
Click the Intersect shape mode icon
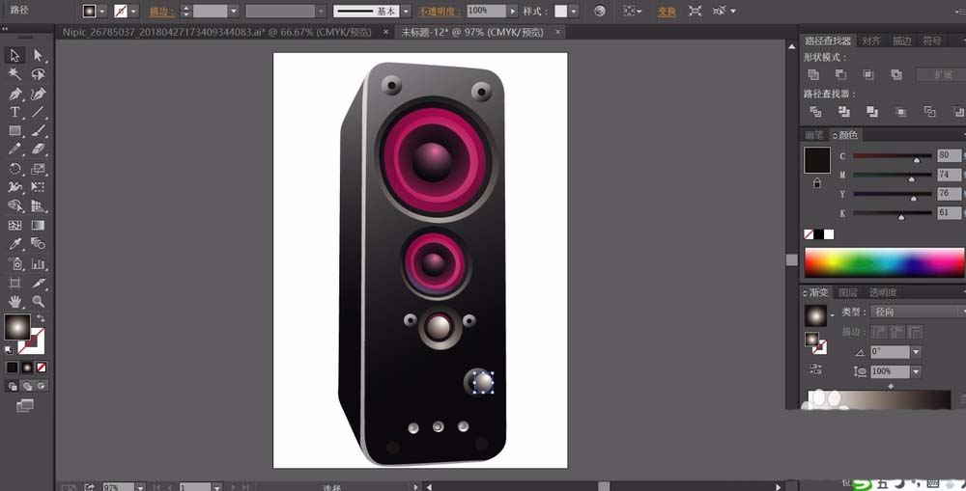coord(868,74)
